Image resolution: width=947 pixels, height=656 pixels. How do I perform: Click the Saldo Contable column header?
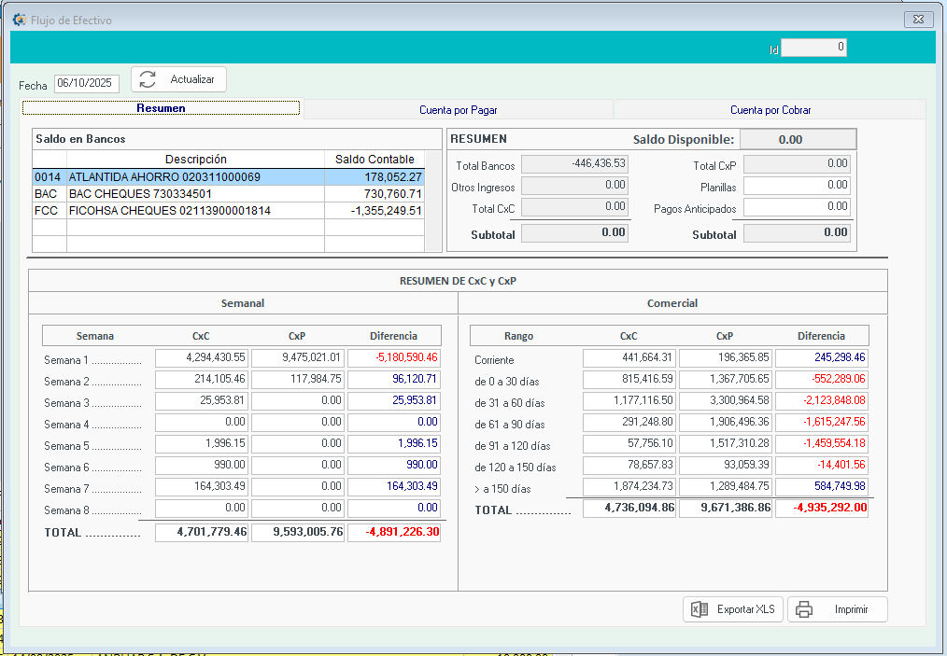374,160
